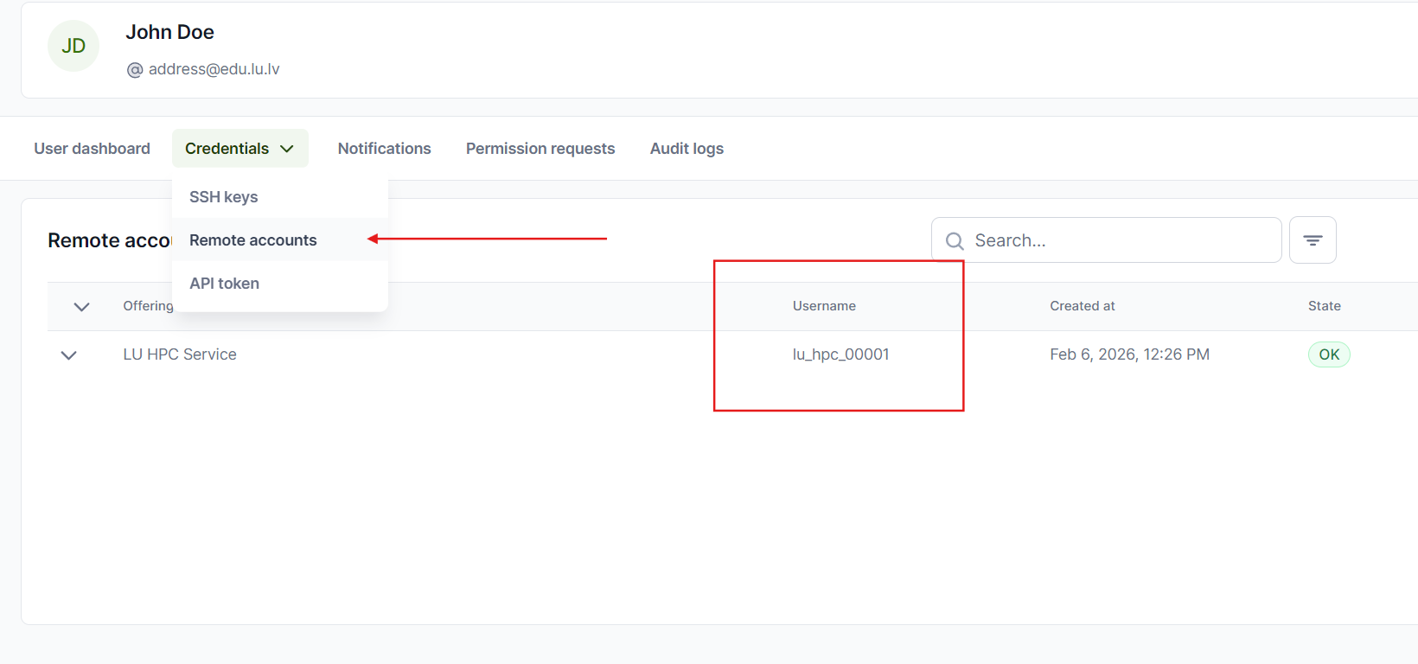1418x664 pixels.
Task: Click the green OK state badge
Action: (x=1329, y=354)
